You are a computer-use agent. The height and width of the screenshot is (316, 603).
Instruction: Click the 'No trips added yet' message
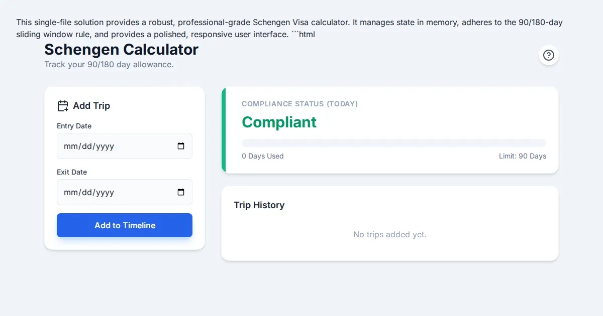[x=389, y=234]
